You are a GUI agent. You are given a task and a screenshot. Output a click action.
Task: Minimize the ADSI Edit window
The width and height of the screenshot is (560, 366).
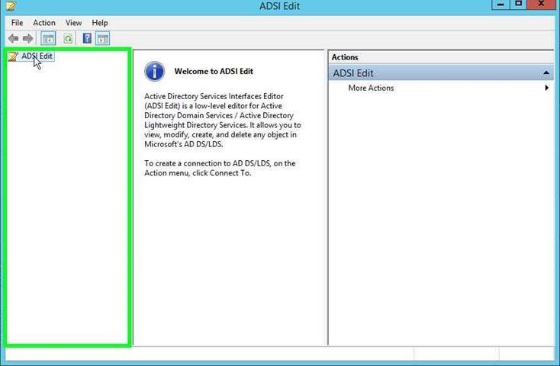click(500, 5)
